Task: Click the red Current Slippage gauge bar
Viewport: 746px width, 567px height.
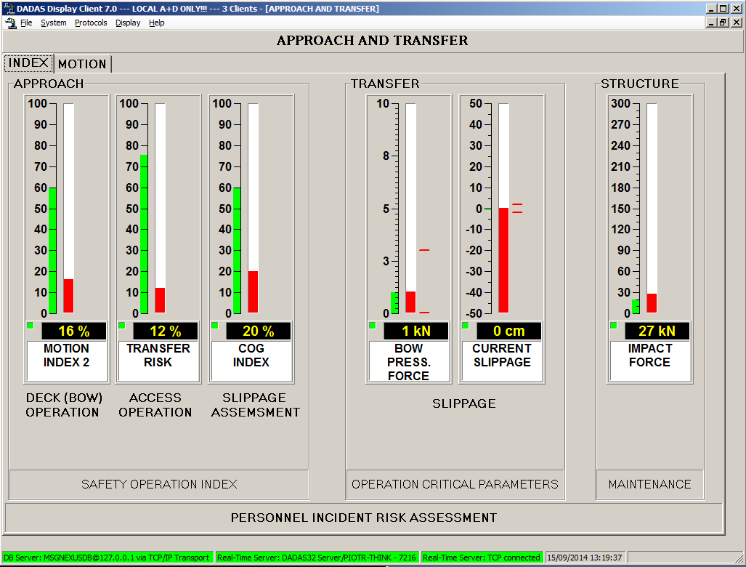Action: click(503, 260)
